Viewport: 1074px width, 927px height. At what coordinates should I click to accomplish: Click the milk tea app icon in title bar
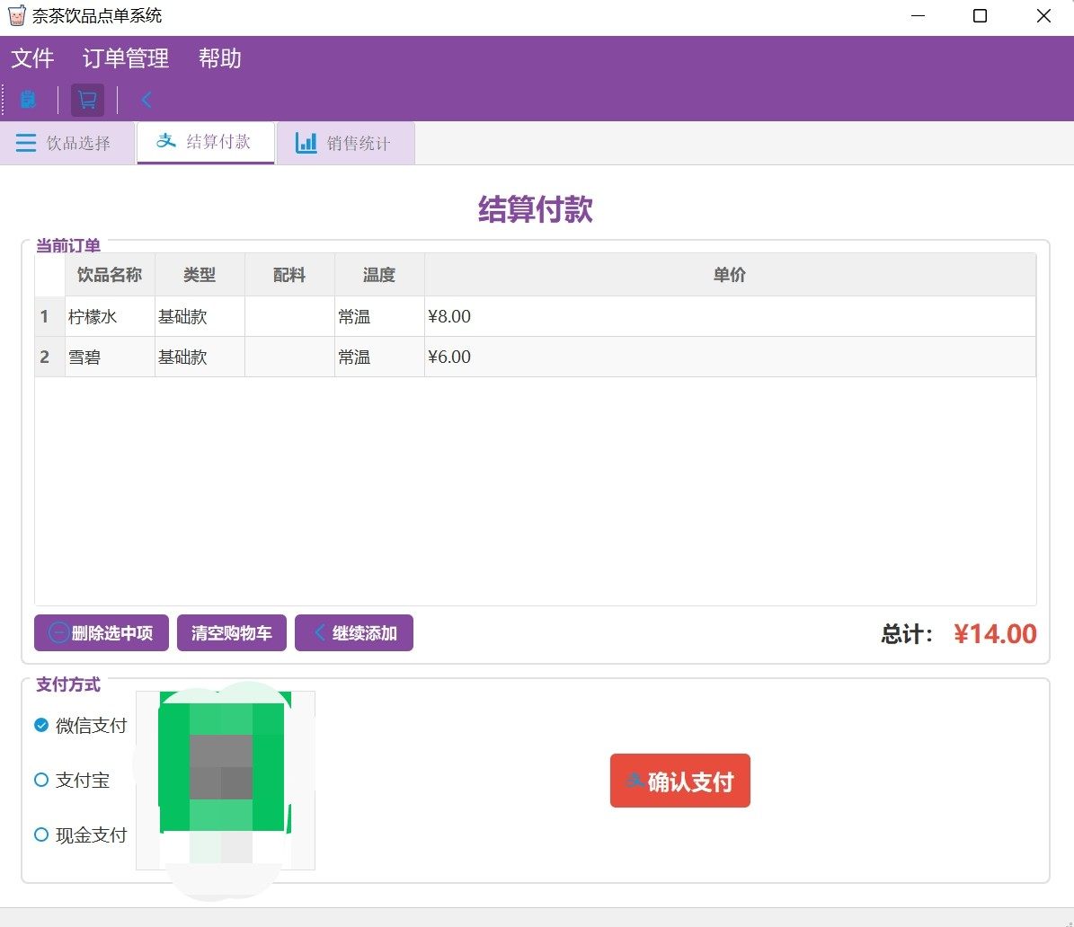(x=16, y=16)
